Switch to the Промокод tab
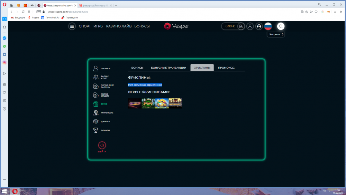This screenshot has width=346, height=195. 226,68
